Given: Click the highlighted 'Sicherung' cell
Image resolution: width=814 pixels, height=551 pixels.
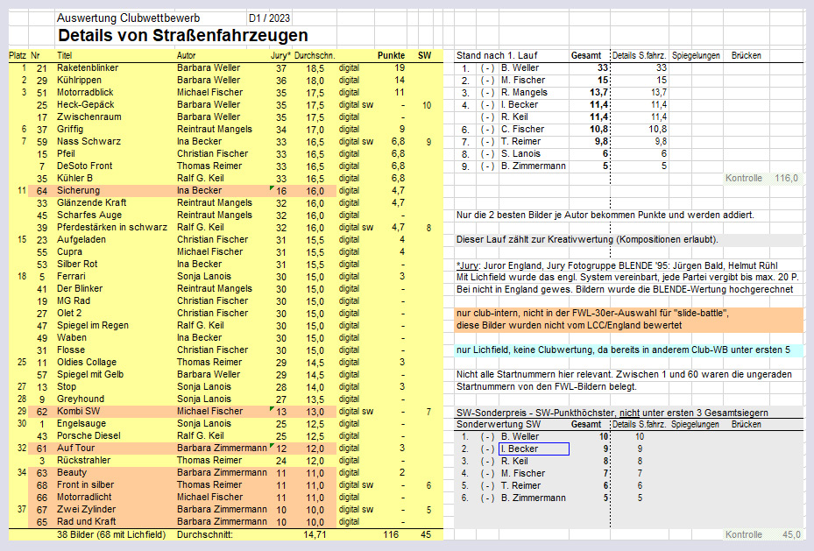Looking at the screenshot, I should click(78, 190).
